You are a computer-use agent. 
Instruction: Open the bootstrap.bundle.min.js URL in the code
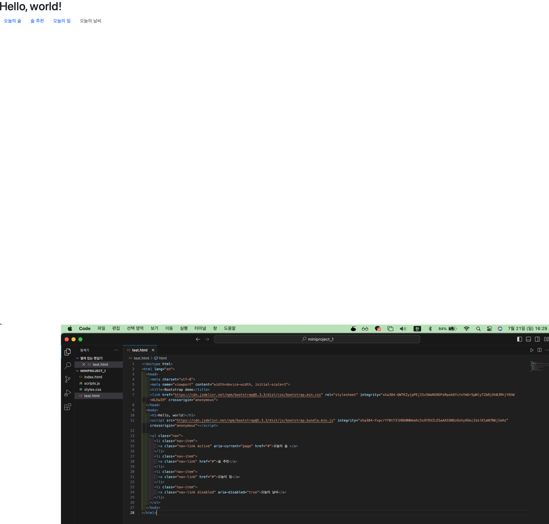tap(255, 420)
